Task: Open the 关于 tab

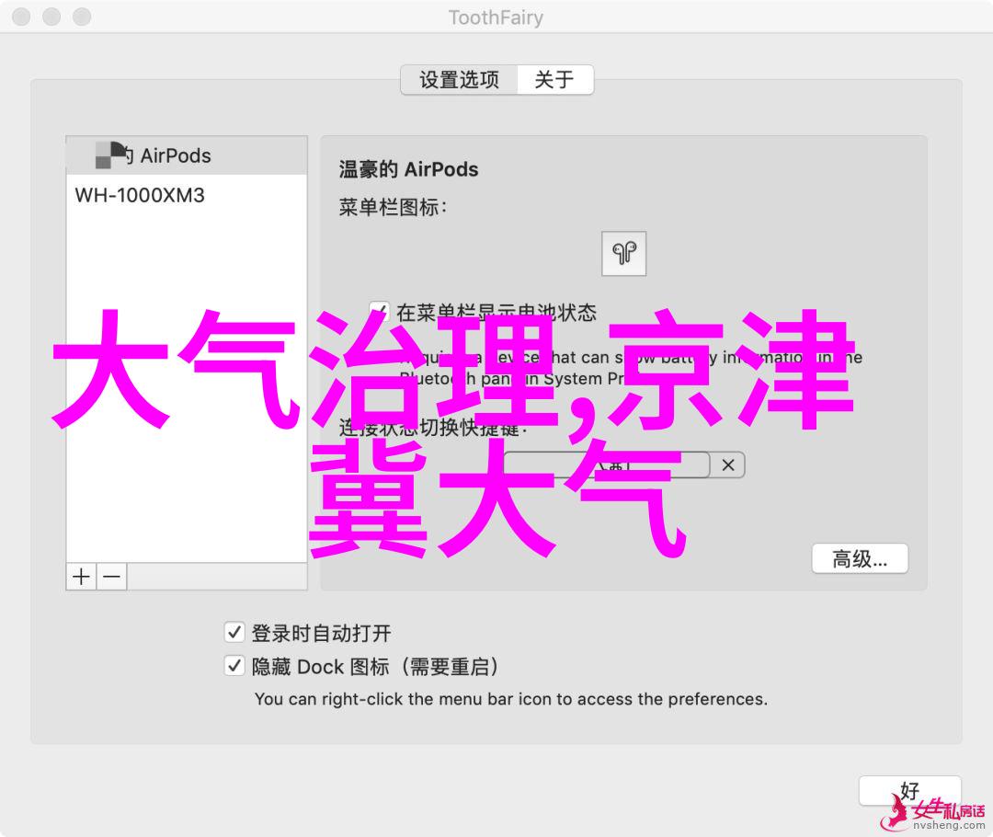Action: [555, 80]
